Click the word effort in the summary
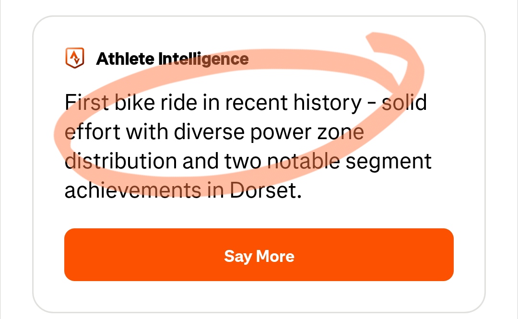The height and width of the screenshot is (319, 518). pos(92,132)
